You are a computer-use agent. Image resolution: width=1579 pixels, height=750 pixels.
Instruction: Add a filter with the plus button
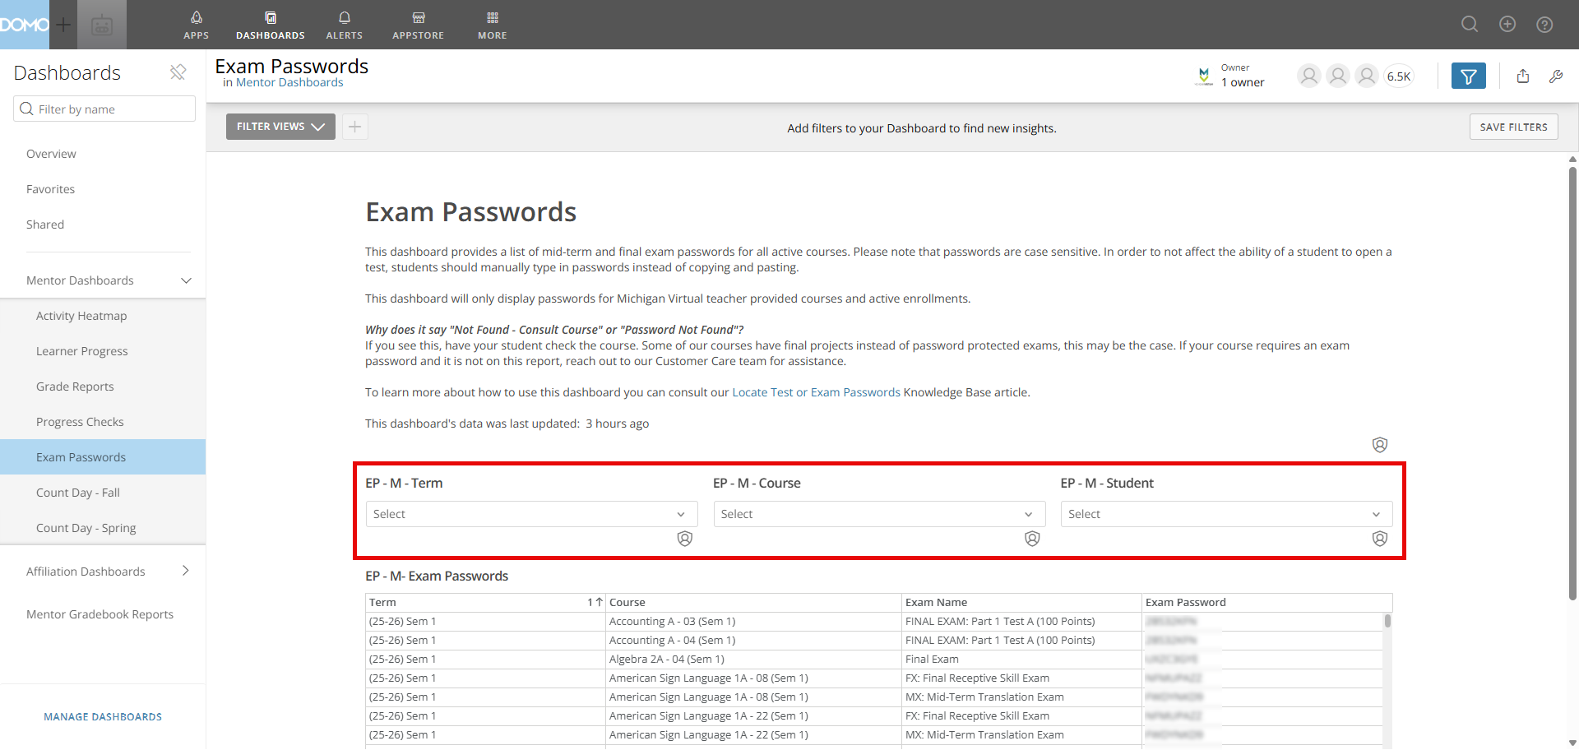(x=354, y=127)
